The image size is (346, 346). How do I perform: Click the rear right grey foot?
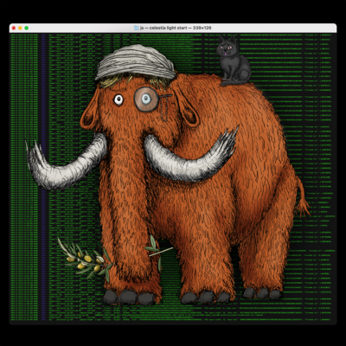pyautogui.click(x=262, y=293)
